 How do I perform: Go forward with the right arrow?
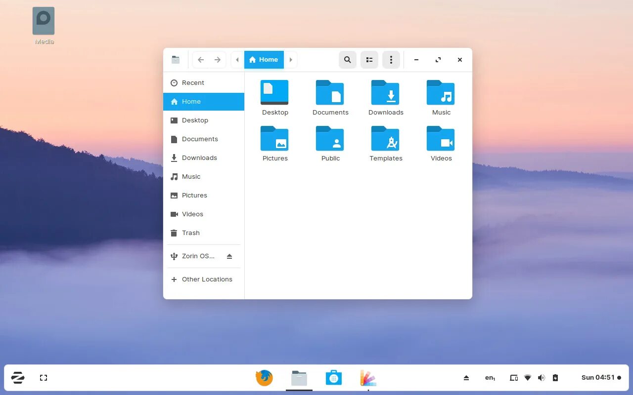(218, 60)
